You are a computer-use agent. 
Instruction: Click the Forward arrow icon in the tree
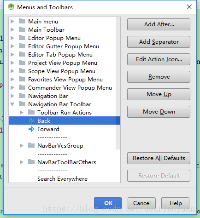pyautogui.click(x=31, y=129)
